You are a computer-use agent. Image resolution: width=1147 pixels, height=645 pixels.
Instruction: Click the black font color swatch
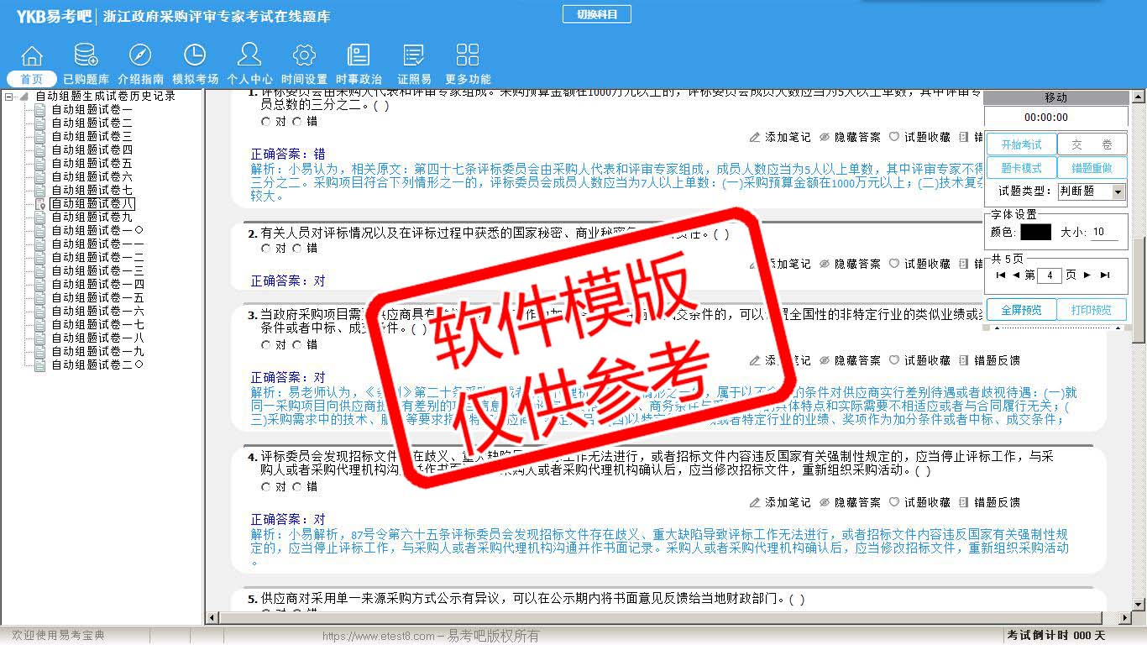pos(1035,233)
